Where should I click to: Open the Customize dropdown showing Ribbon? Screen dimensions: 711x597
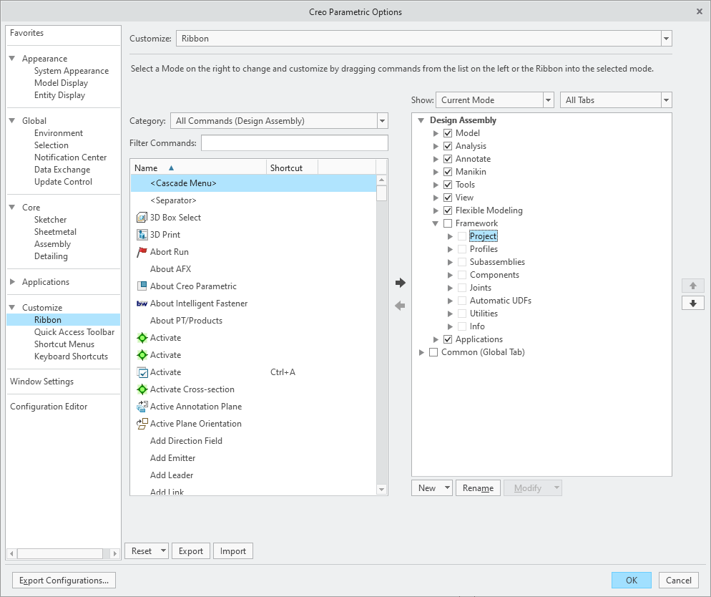click(666, 38)
